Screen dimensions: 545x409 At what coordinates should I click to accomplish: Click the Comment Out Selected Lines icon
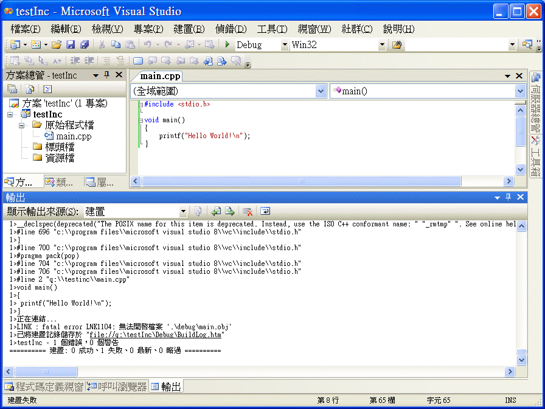pos(106,61)
